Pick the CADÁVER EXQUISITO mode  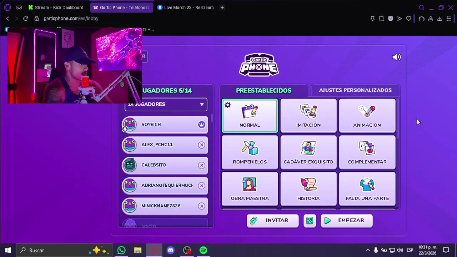pos(308,152)
